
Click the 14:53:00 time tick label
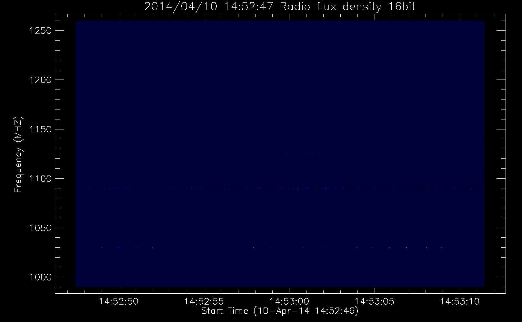tap(289, 302)
